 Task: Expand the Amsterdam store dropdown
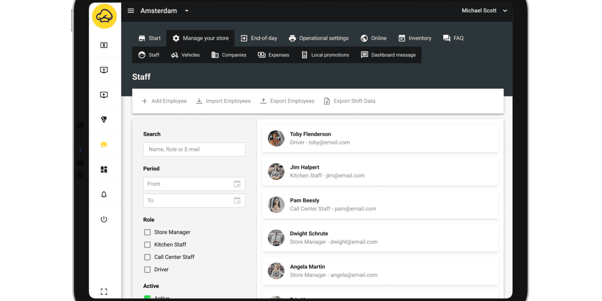click(187, 11)
